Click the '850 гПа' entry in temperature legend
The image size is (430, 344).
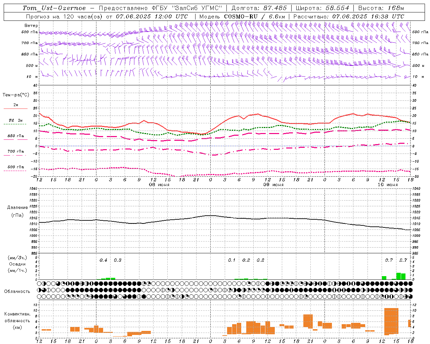click(x=16, y=136)
